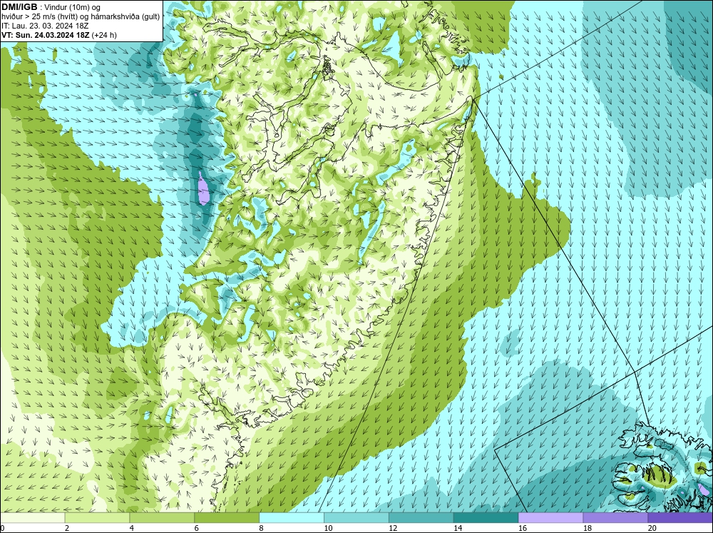Click the legend label '18'
Viewport: 713px width, 533px height.
[x=587, y=528]
